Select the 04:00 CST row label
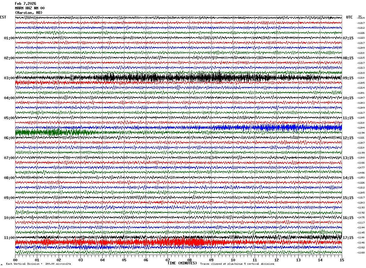Viewport: 366px width, 268px height. pyautogui.click(x=9, y=98)
